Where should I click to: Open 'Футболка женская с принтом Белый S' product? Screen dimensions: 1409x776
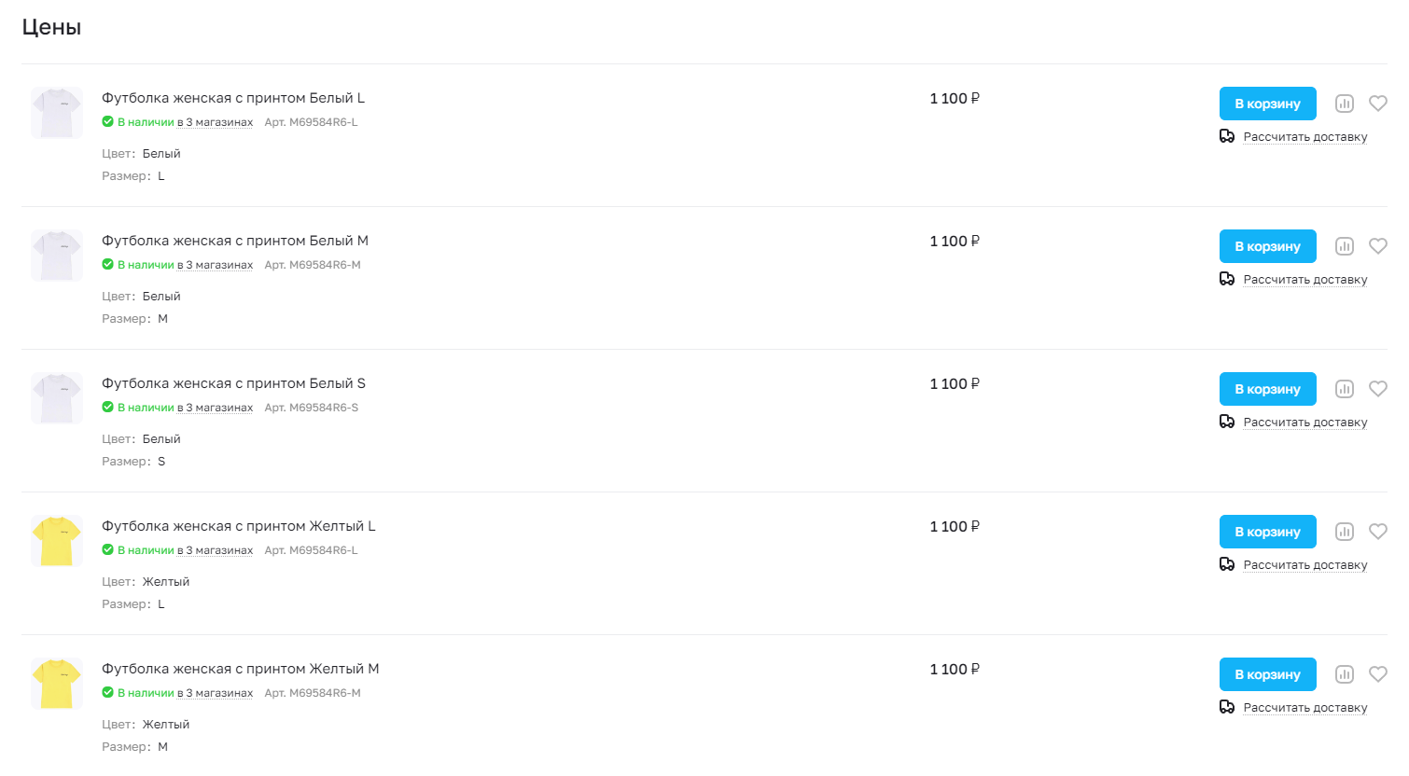coord(233,383)
